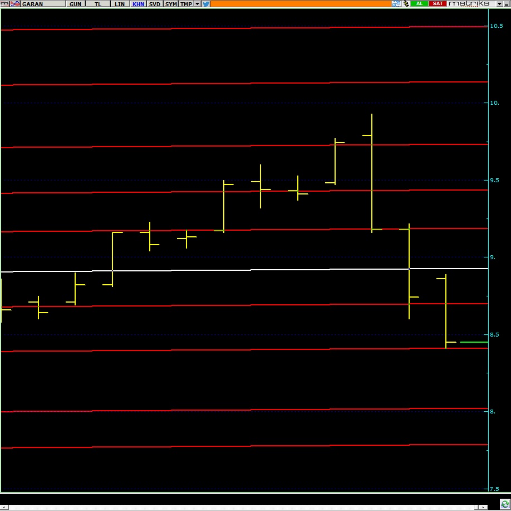Click the SYM toolbar button
The height and width of the screenshot is (511, 511).
click(x=171, y=3)
